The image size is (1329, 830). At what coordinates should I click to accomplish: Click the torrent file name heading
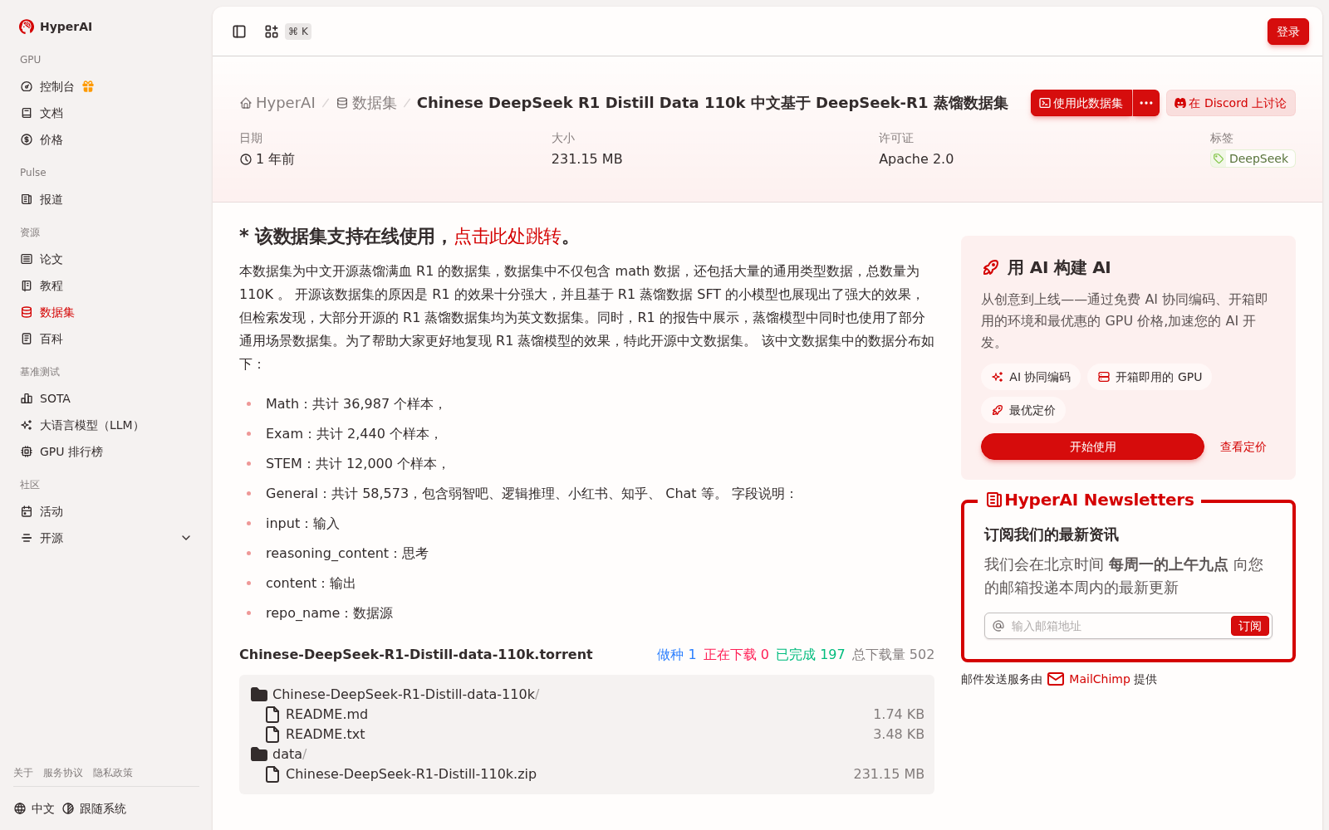(416, 654)
